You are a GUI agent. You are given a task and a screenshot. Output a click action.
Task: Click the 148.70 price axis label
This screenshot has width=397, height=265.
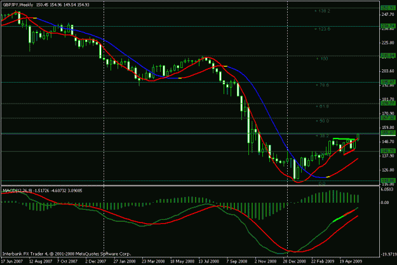388,142
